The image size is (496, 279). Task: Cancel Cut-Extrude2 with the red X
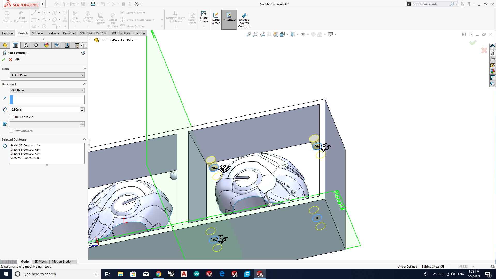[10, 60]
